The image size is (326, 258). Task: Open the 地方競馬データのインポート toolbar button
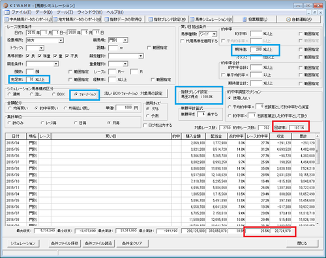click(x=77, y=19)
